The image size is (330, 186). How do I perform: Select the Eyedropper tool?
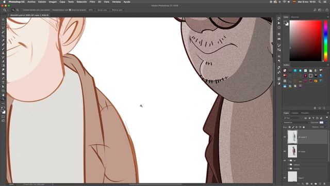3,40
